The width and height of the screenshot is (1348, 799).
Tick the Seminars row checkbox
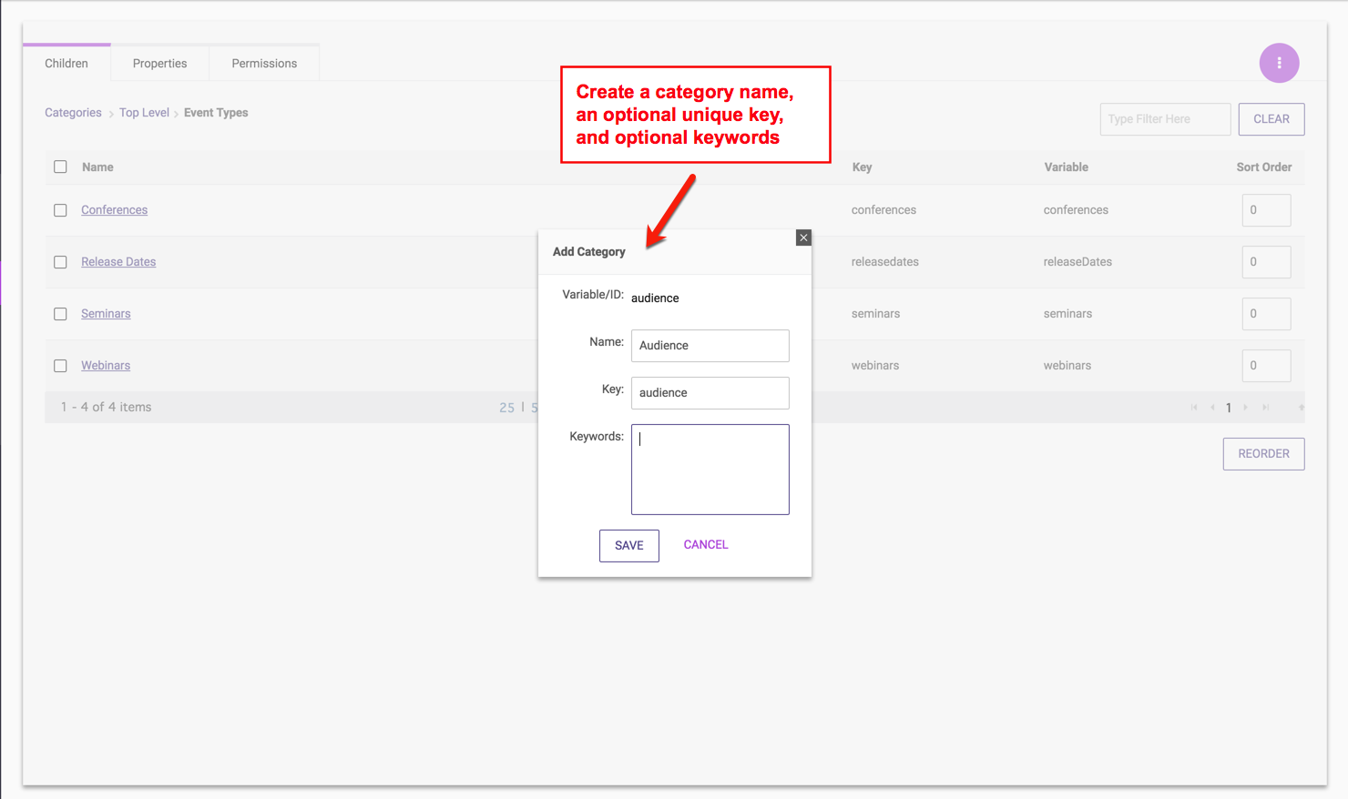(x=60, y=314)
